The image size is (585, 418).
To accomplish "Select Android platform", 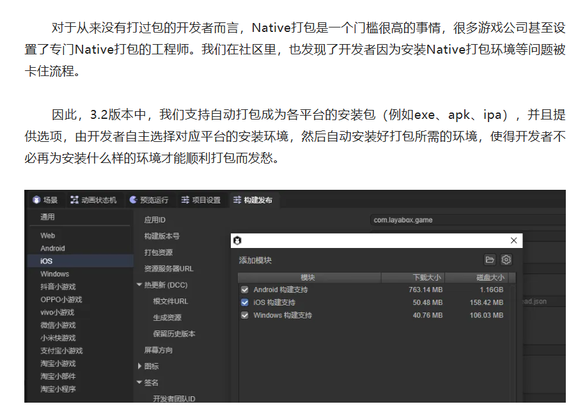I will click(x=81, y=249).
